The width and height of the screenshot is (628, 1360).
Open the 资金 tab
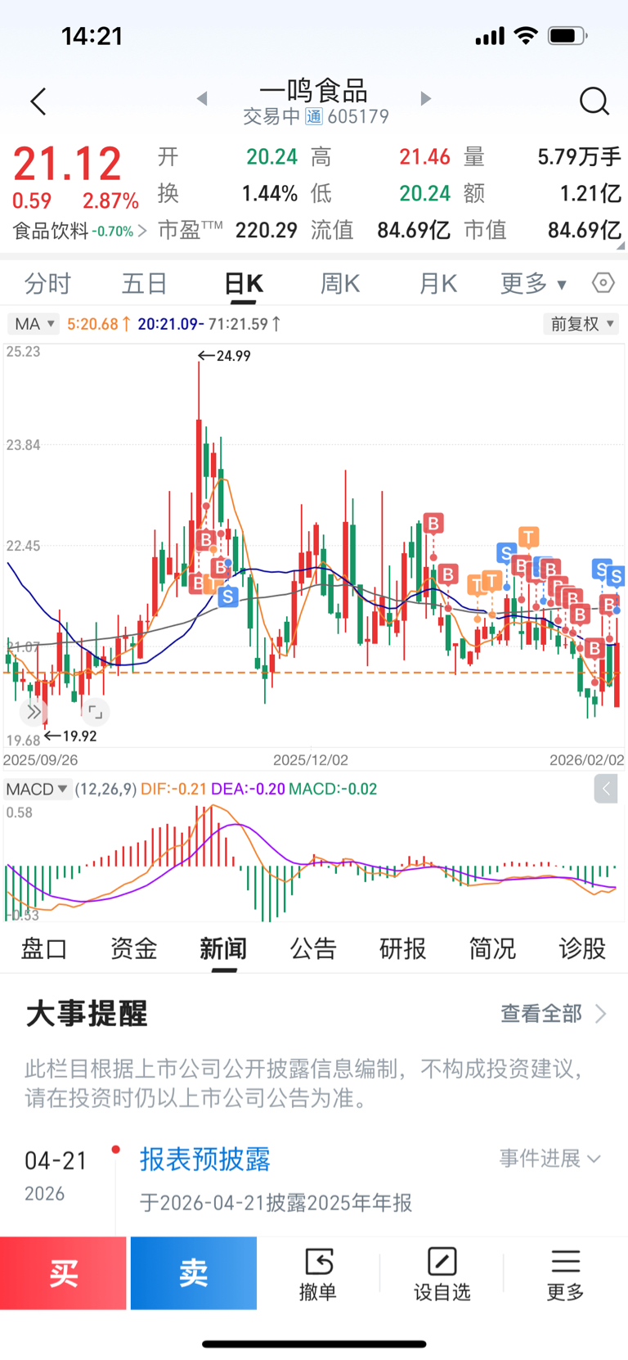click(x=134, y=948)
